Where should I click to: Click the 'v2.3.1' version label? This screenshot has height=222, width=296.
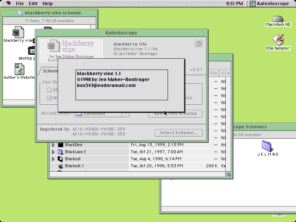coord(196,70)
